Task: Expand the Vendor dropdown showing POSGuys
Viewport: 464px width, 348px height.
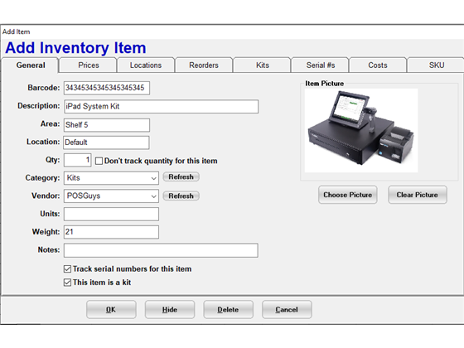Action: pyautogui.click(x=111, y=196)
